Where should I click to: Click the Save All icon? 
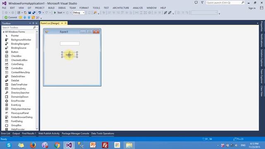[34, 13]
